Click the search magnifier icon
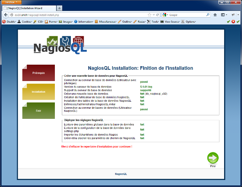Image resolution: width=242 pixels, height=187 pixels. coord(208,15)
